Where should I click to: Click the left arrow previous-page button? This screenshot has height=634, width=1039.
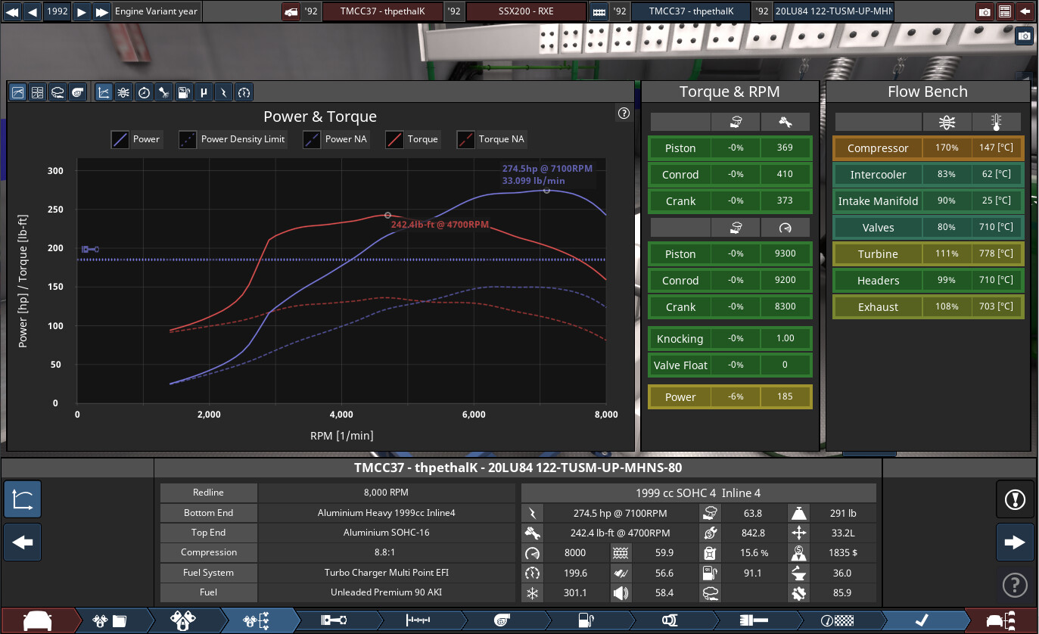click(x=23, y=542)
